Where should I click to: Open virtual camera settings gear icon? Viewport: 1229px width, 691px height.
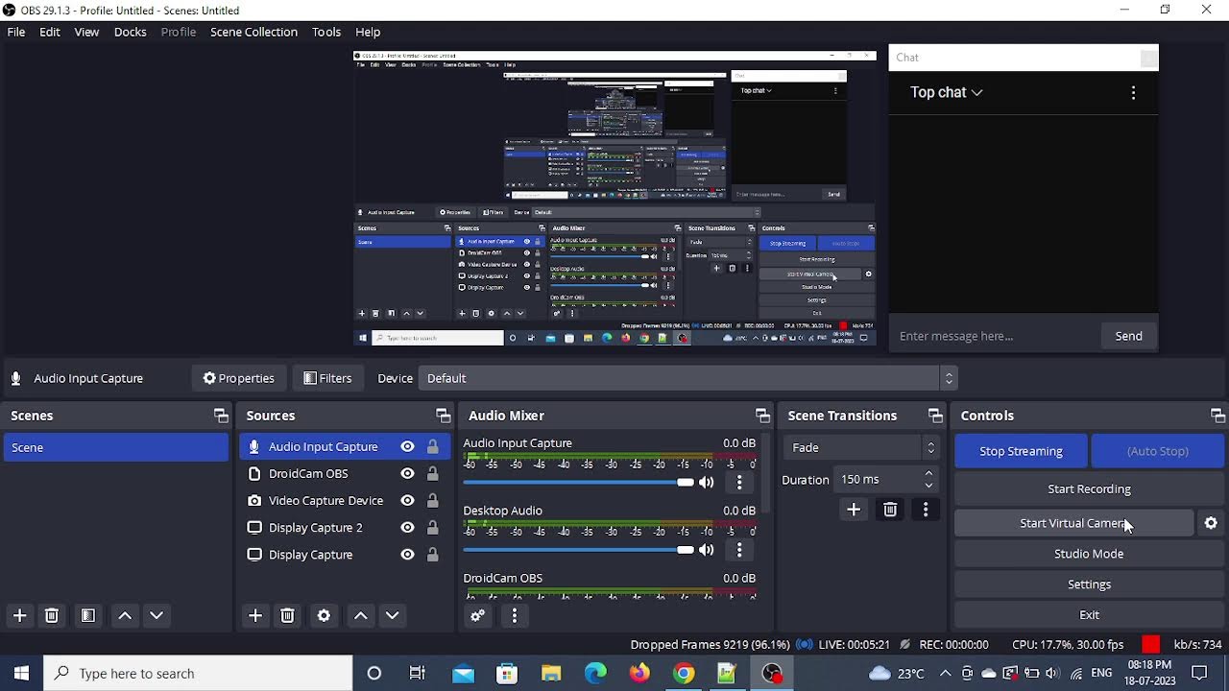coord(1211,523)
